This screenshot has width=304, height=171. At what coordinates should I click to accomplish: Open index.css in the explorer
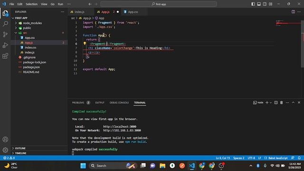pyautogui.click(x=30, y=47)
